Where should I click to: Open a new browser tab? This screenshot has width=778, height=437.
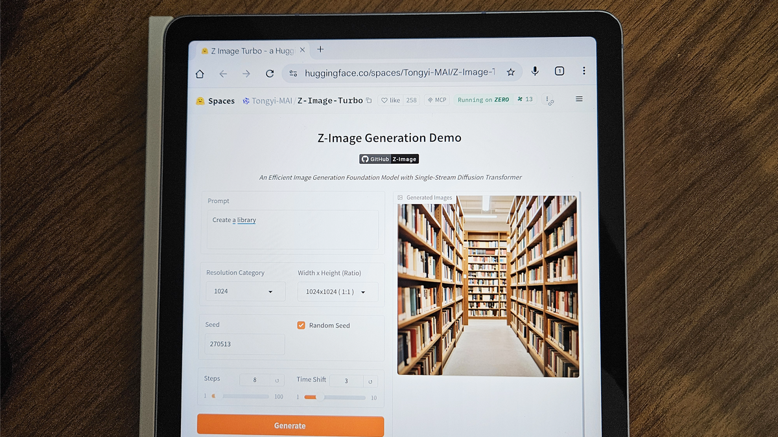320,50
